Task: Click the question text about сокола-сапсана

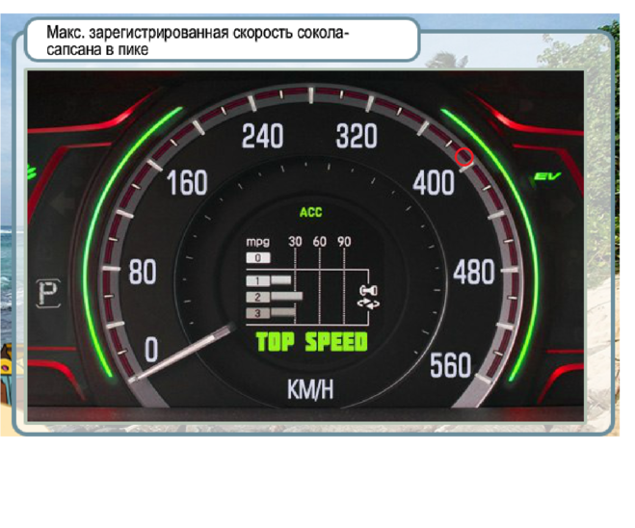Action: pos(198,41)
